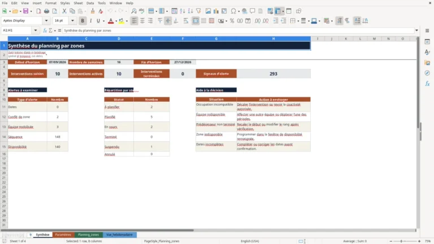
Task: Click the zoom in plus button
Action: click(x=419, y=241)
